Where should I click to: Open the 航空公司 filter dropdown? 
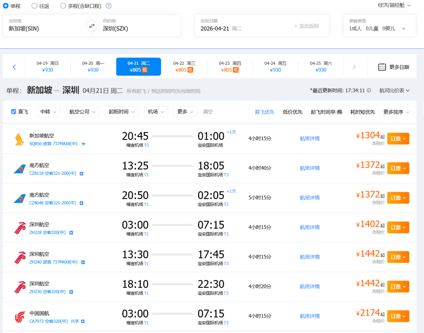pos(82,112)
